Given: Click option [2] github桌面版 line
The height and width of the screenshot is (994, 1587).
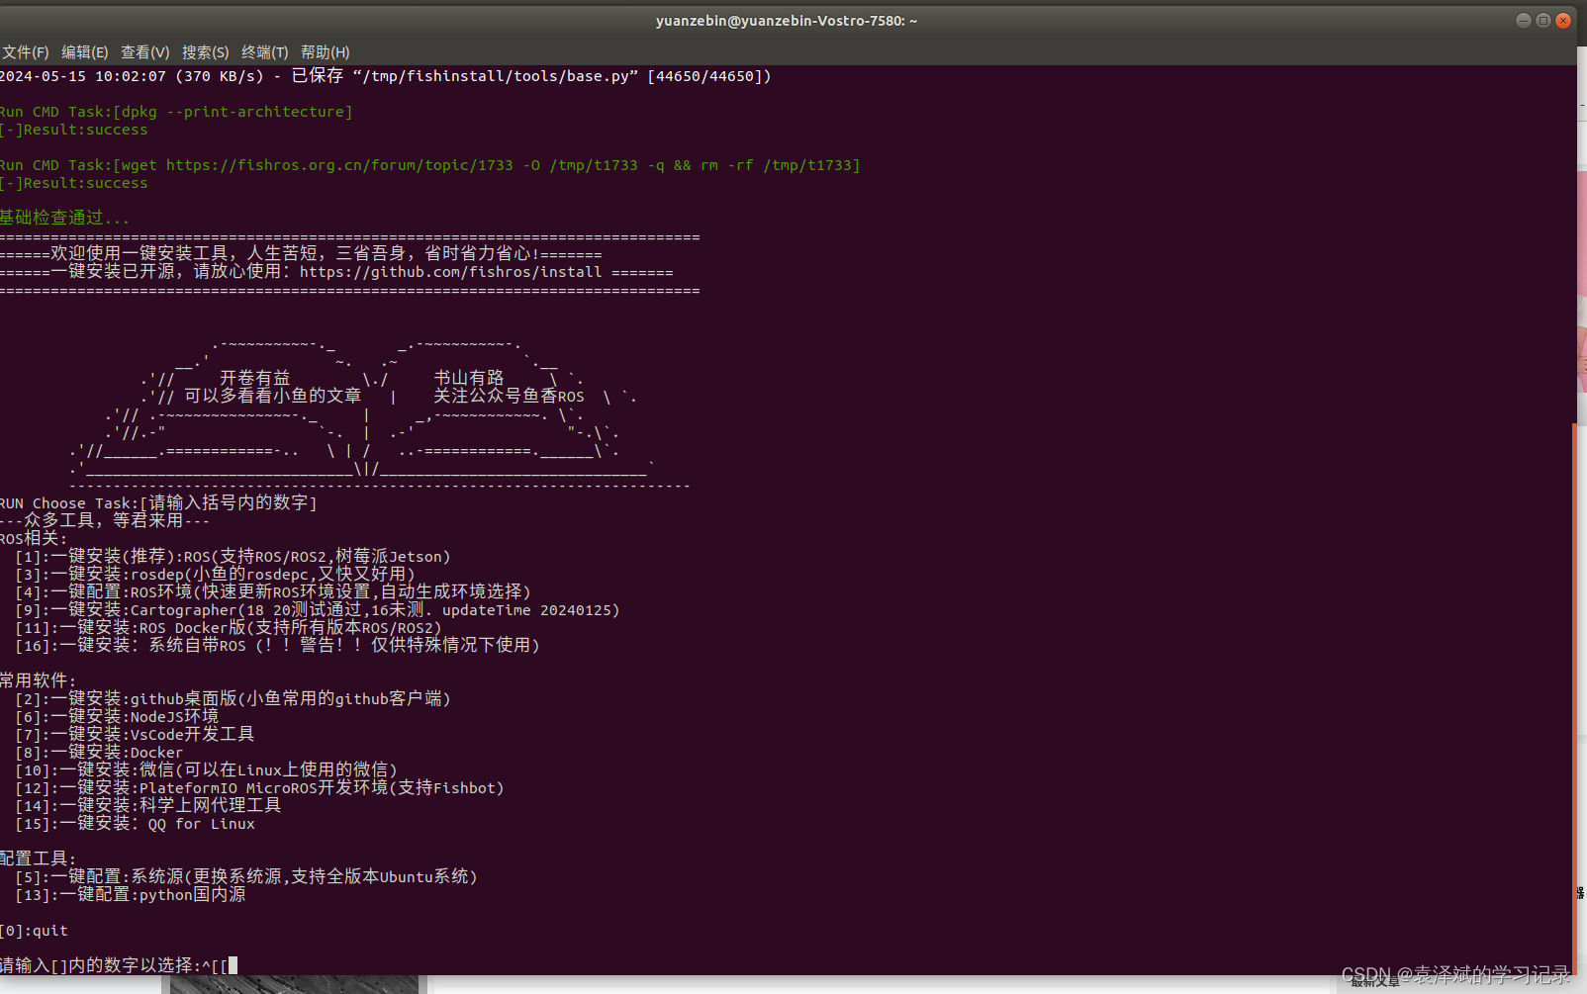Looking at the screenshot, I should coord(233,699).
